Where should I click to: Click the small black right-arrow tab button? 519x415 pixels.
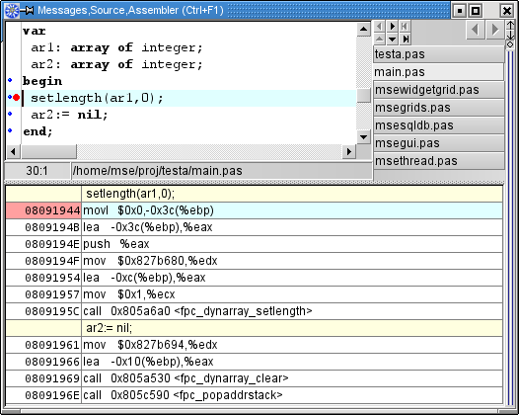tap(393, 27)
